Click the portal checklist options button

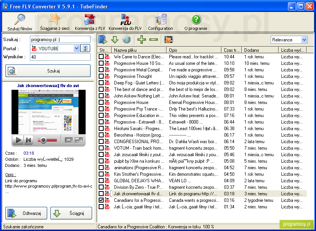click(x=85, y=48)
